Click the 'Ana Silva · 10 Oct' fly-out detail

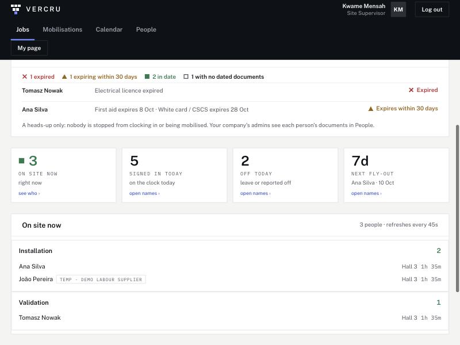(x=373, y=183)
